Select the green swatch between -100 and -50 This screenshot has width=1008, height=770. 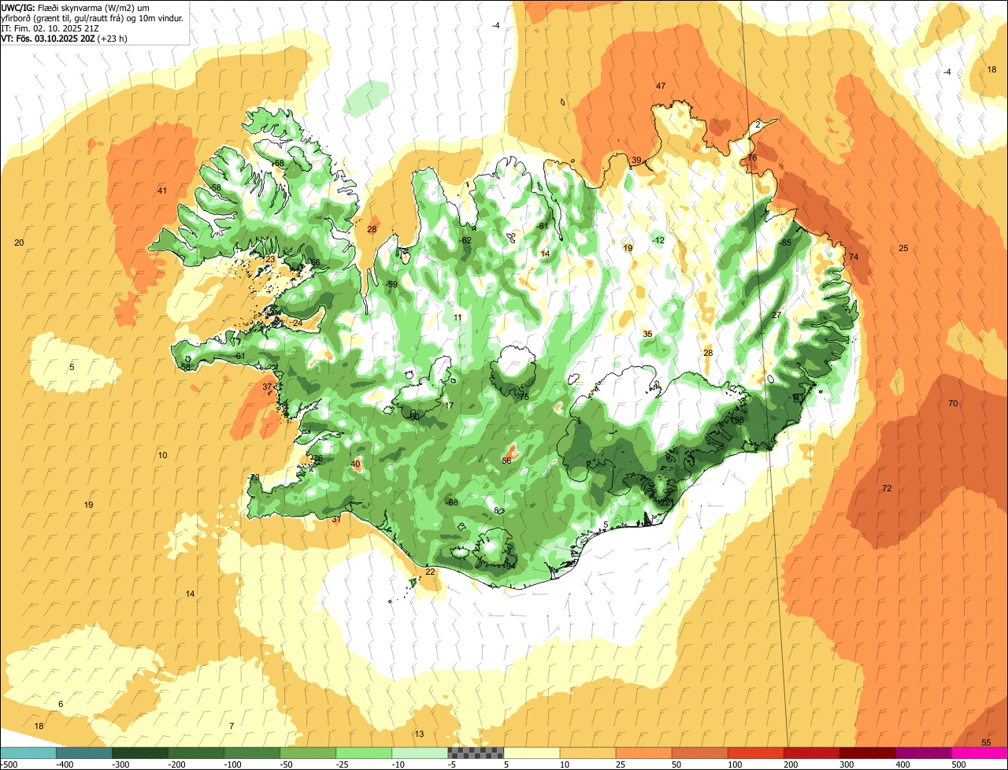pyautogui.click(x=251, y=753)
